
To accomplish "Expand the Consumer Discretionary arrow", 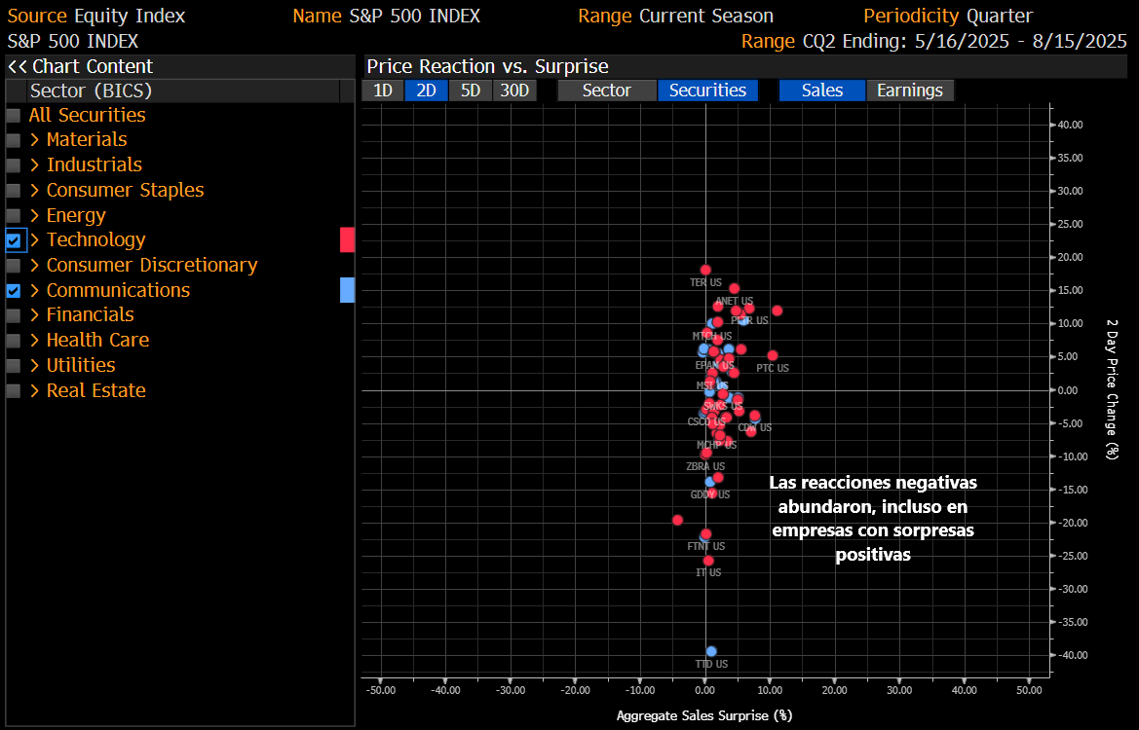I will point(35,265).
